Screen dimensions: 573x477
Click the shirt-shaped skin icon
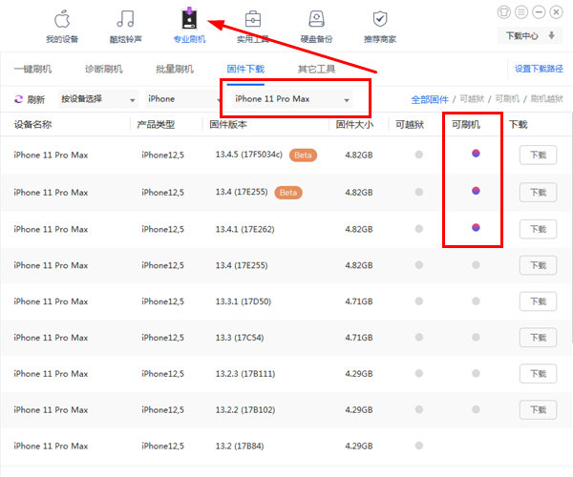pyautogui.click(x=503, y=10)
